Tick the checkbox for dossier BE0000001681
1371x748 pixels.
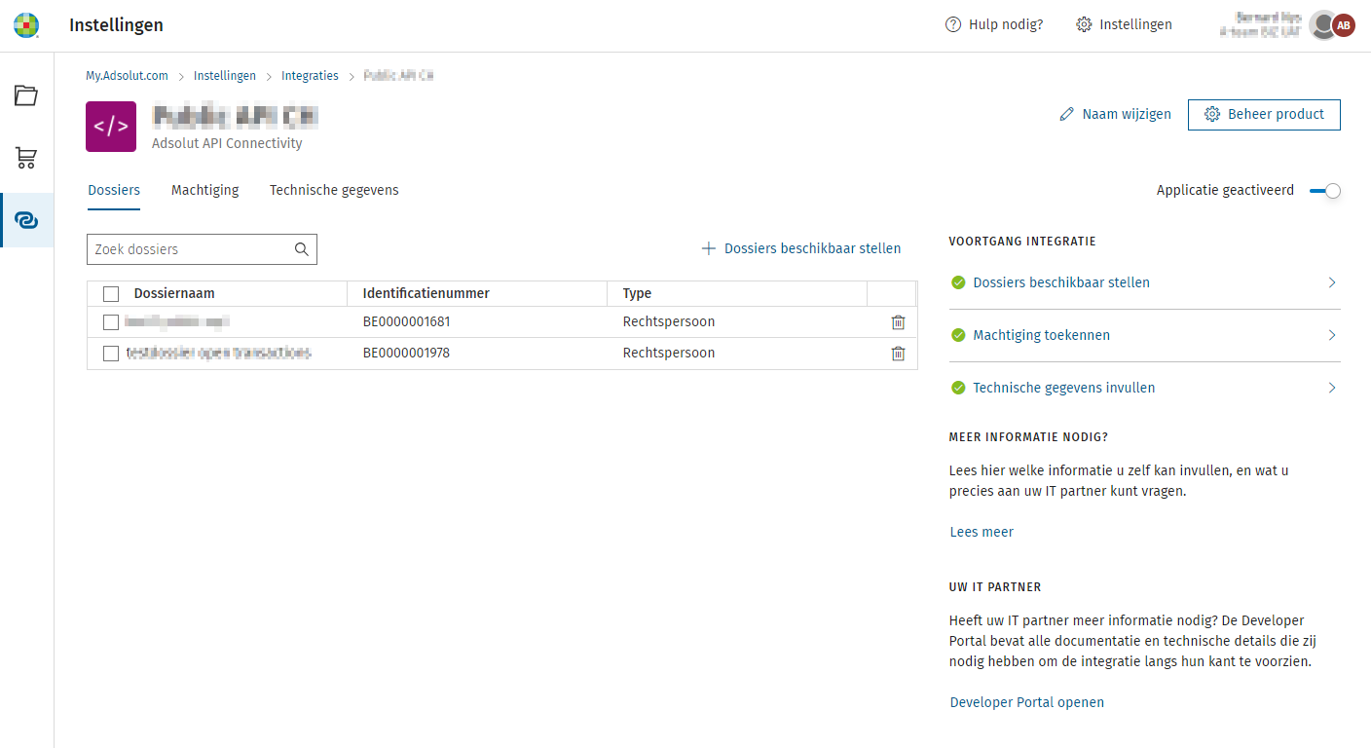111,322
